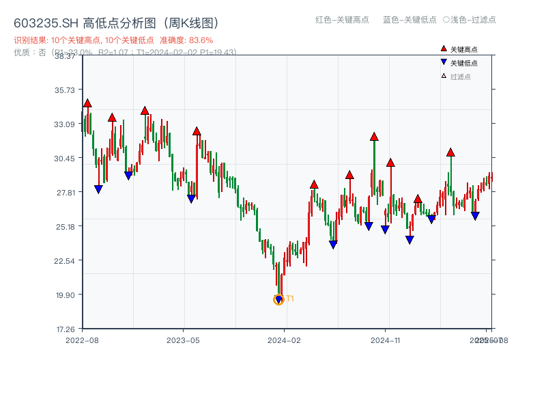Click x-axis label 2024-11
Screen dimensions: 546x410
click(386, 340)
